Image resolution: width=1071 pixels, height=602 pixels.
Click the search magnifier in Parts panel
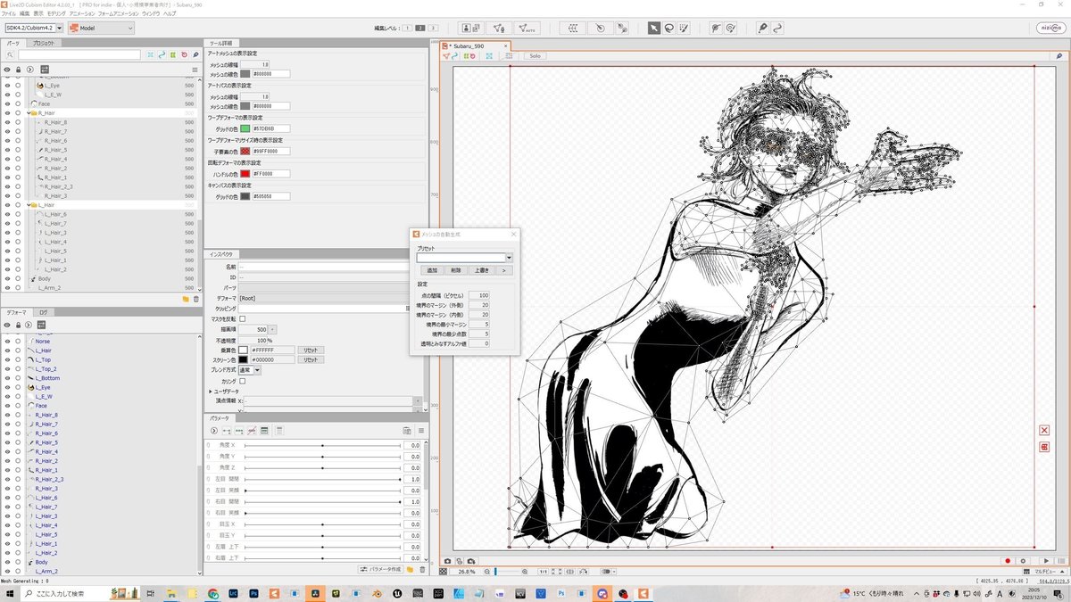[x=11, y=55]
